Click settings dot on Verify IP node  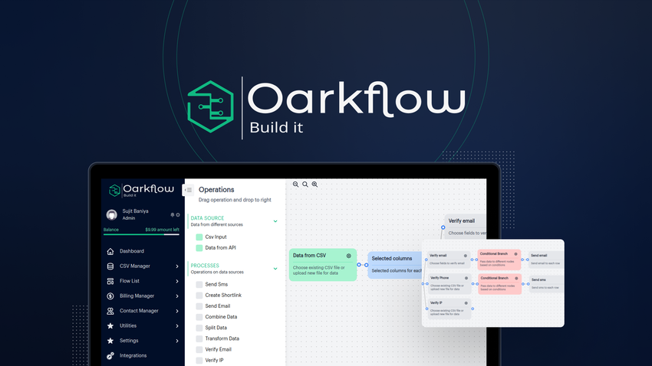click(466, 303)
